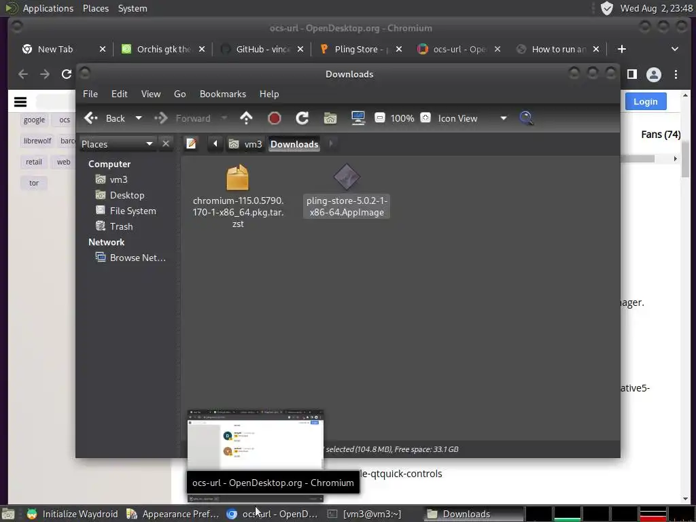Image resolution: width=696 pixels, height=522 pixels.
Task: Open the Chromium three-dot menu
Action: 676,75
